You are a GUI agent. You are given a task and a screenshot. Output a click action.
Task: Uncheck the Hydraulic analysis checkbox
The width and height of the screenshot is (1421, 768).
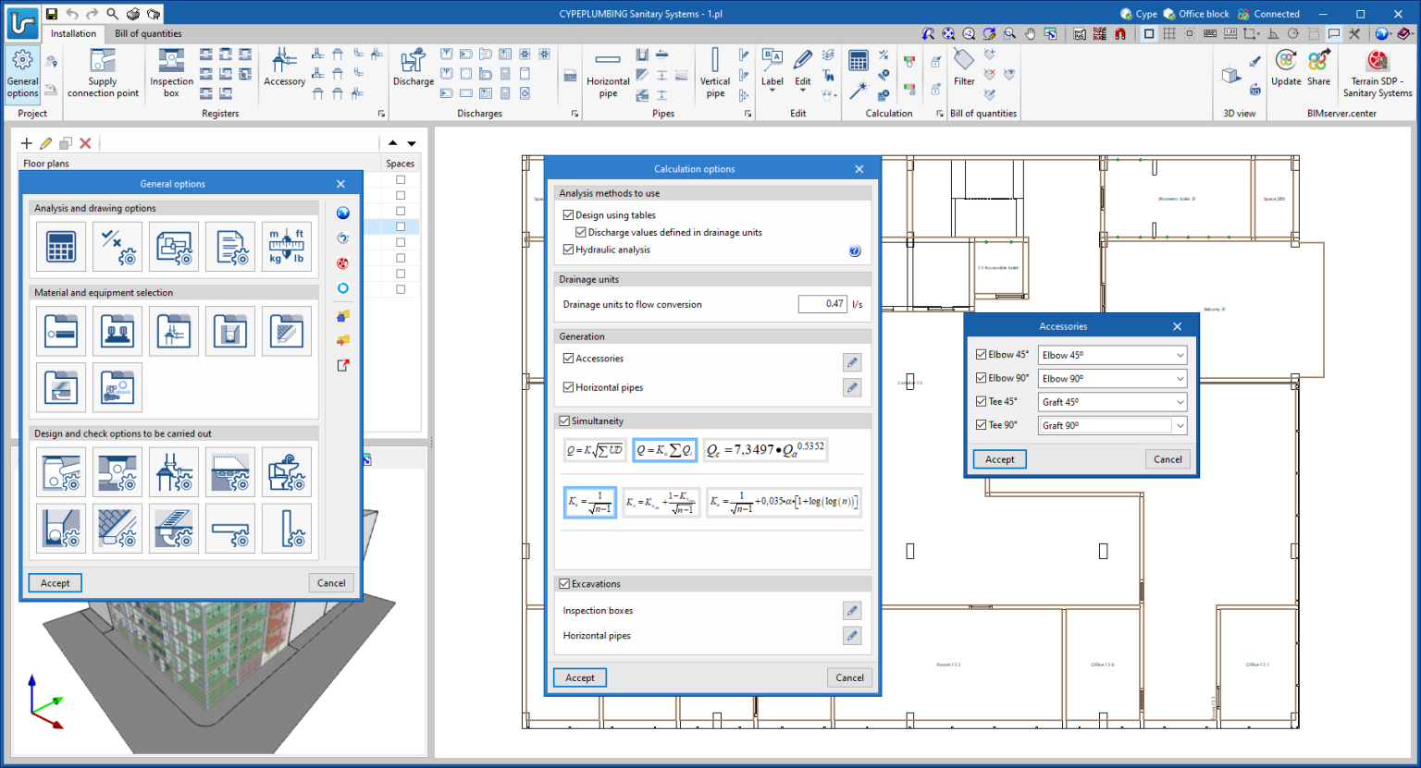(568, 250)
